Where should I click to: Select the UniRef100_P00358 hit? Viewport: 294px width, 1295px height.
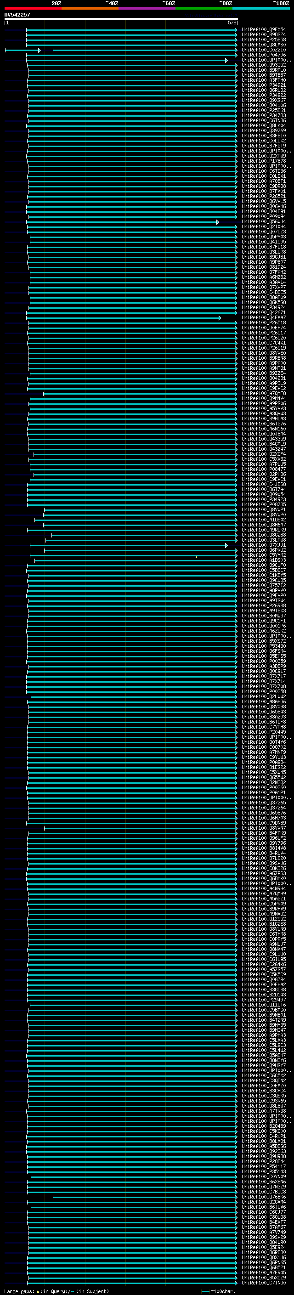pos(263,691)
